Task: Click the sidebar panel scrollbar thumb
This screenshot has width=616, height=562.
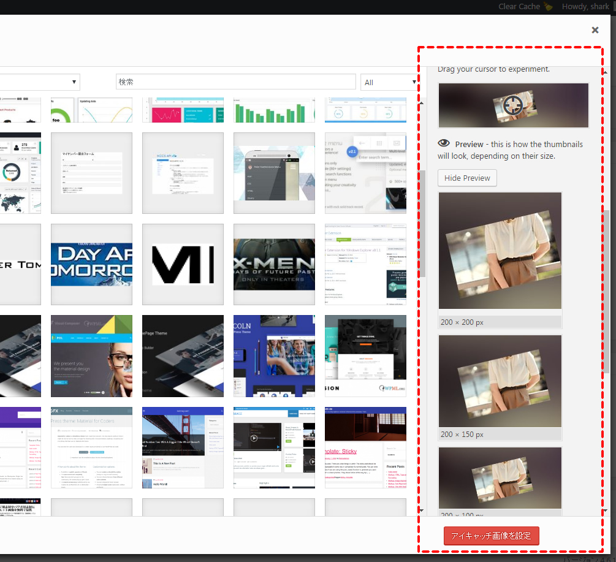Action: pyautogui.click(x=607, y=291)
